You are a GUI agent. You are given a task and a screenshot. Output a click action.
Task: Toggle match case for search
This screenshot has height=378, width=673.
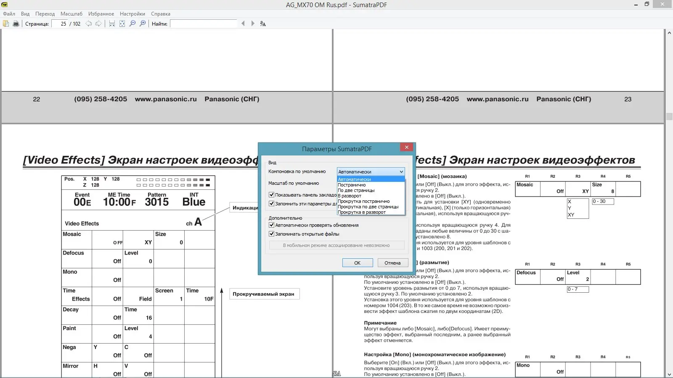(x=262, y=24)
